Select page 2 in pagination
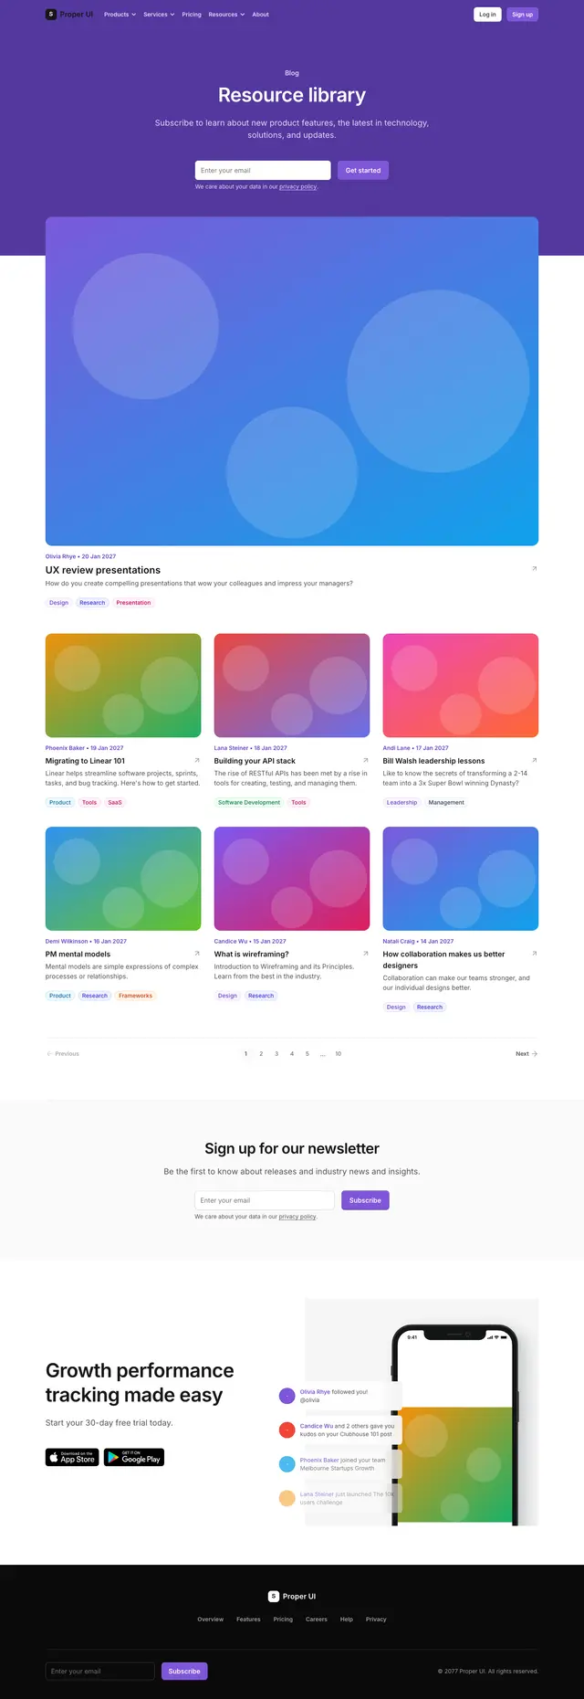 pyautogui.click(x=261, y=1054)
